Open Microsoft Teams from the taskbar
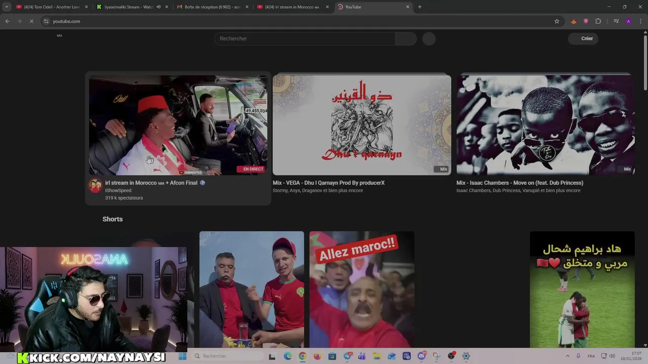 pyautogui.click(x=361, y=356)
